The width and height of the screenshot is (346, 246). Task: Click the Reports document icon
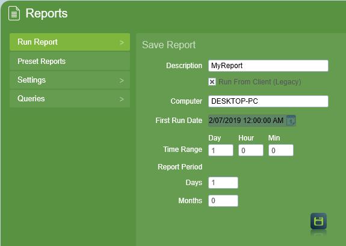coord(14,13)
